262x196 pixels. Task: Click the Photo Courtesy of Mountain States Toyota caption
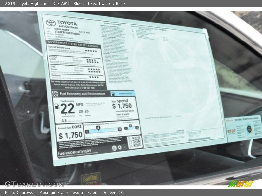pyautogui.click(x=64, y=193)
